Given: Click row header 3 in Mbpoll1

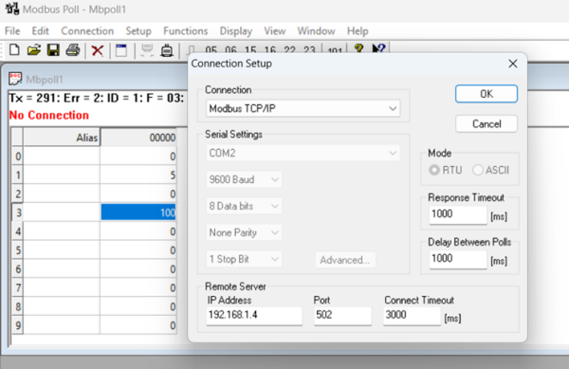Looking at the screenshot, I should tap(18, 212).
